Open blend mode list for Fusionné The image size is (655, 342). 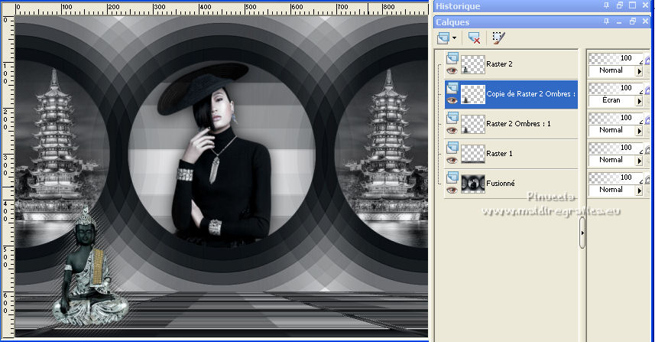pos(639,191)
